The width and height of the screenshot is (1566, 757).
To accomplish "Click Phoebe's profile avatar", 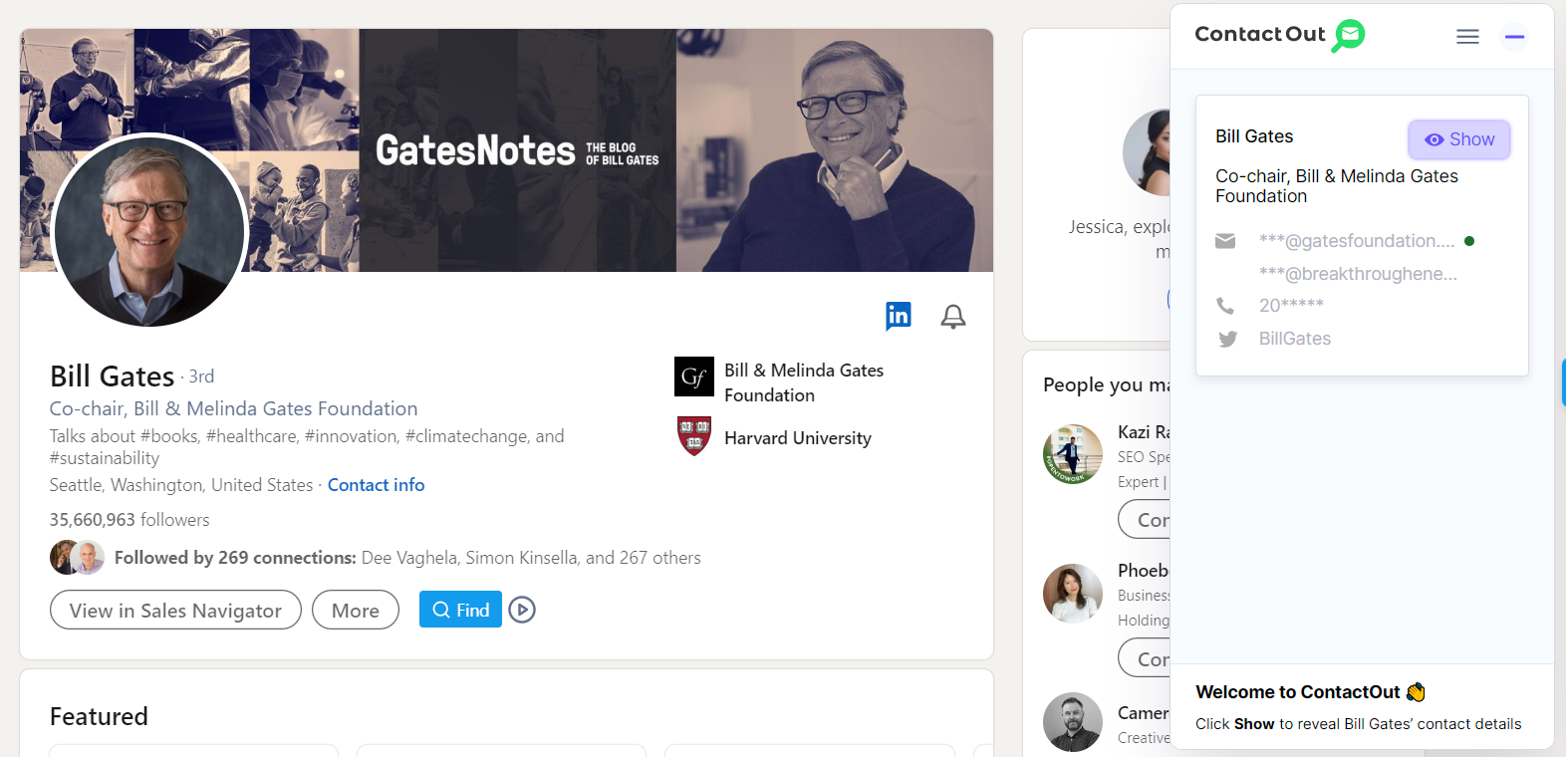I will 1073,594.
